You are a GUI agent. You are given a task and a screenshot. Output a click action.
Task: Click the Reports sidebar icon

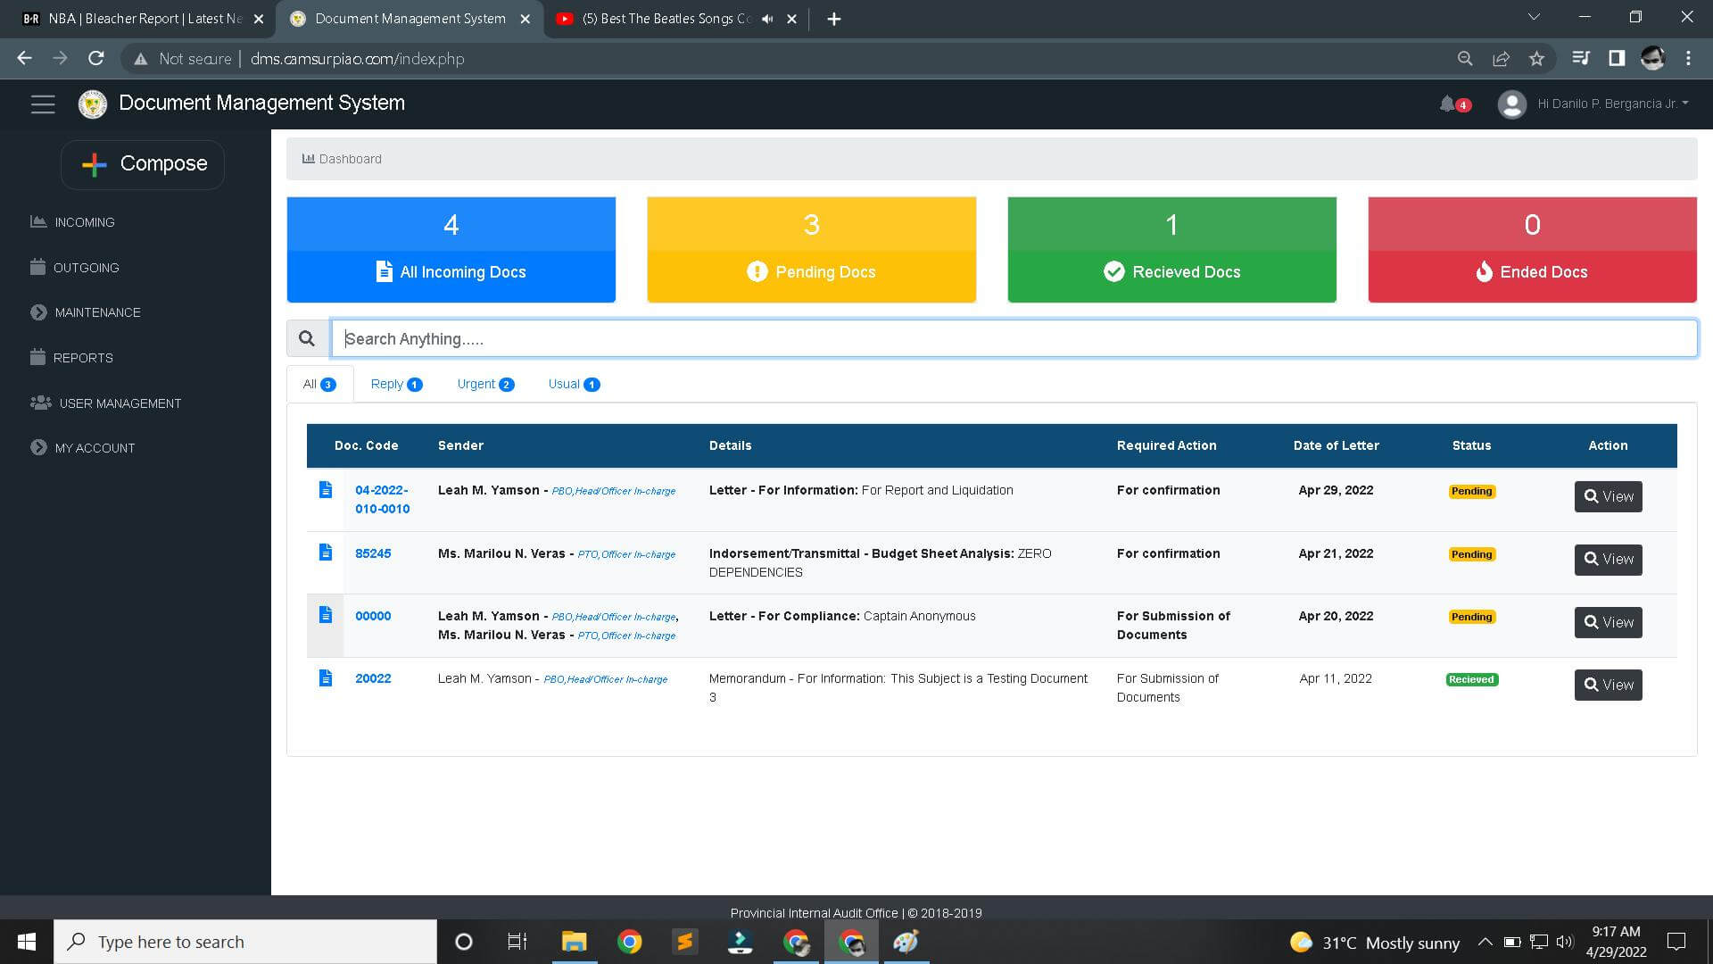39,357
